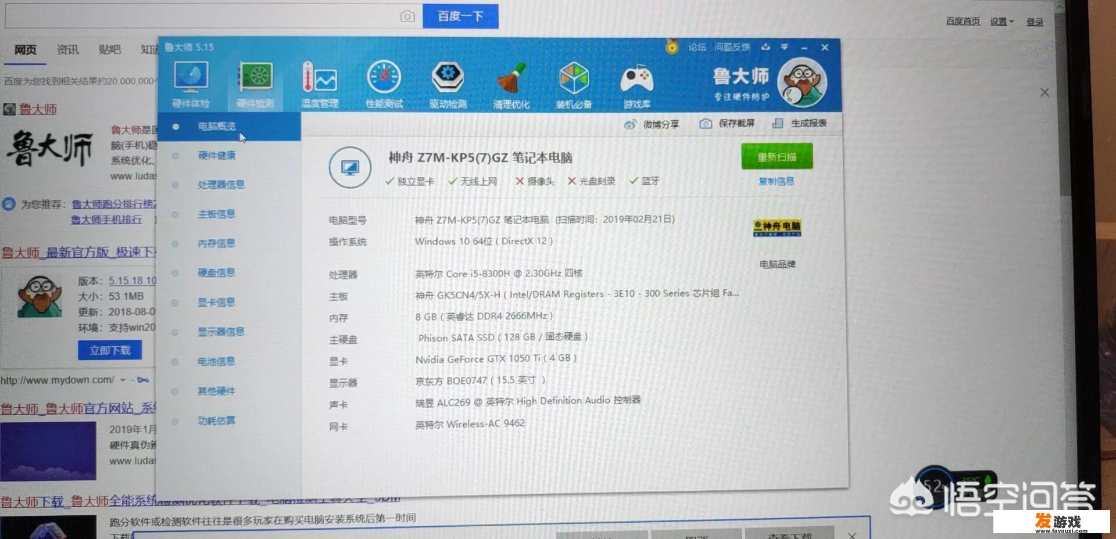Viewport: 1116px width, 539px height.
Task: Click the medal icon next to 论坛
Action: [672, 47]
